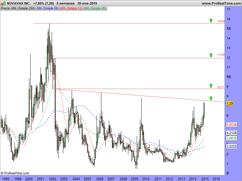Click the 6 mark on price axis
The image size is (242, 181).
[227, 116]
